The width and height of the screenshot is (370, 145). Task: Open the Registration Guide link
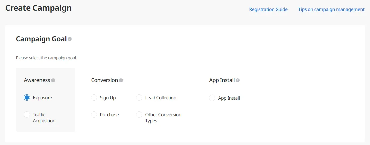pyautogui.click(x=268, y=9)
